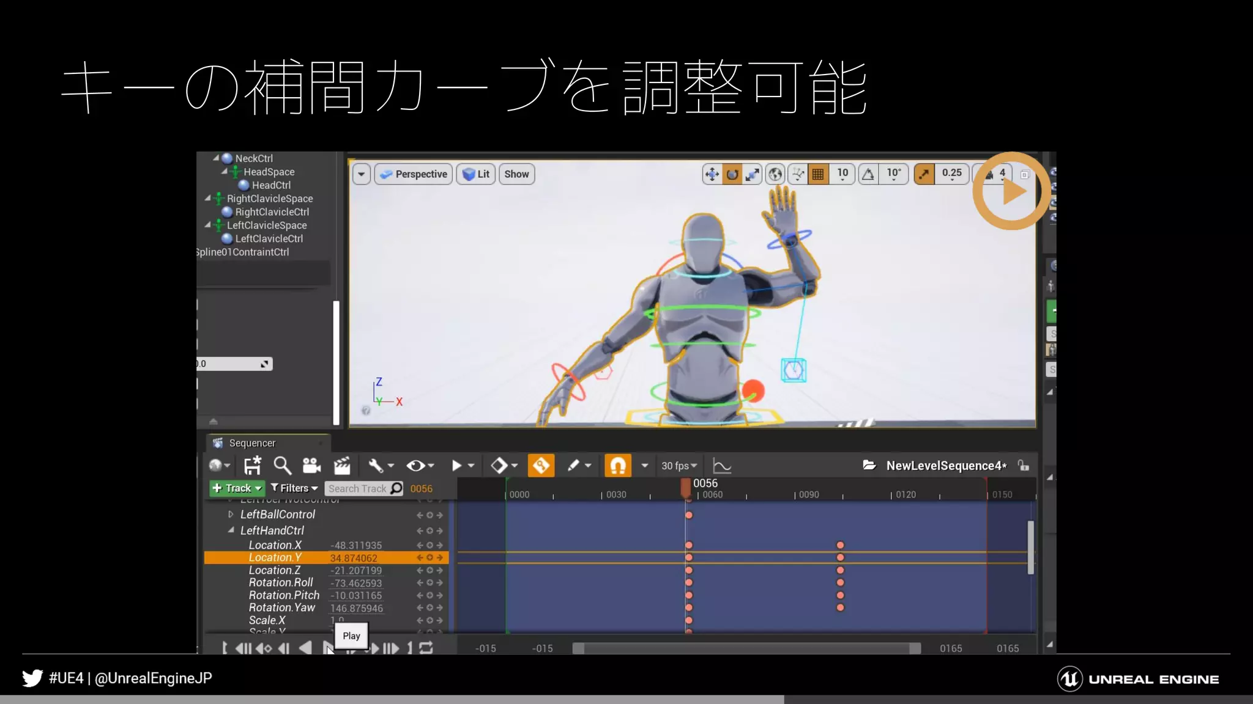Select the translate gizmo tool
Image resolution: width=1253 pixels, height=704 pixels.
click(x=712, y=174)
